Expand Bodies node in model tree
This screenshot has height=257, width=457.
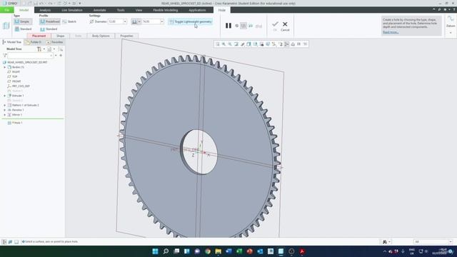pos(5,67)
